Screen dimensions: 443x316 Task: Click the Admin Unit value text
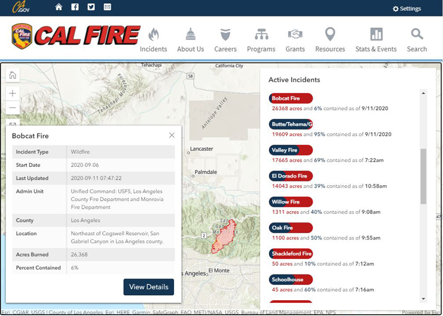click(x=117, y=199)
